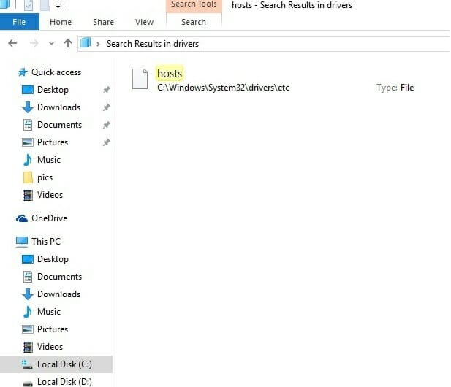Viewport: 451px width, 387px height.
Task: Click the New Folder icon in title bar
Action: pyautogui.click(x=45, y=5)
